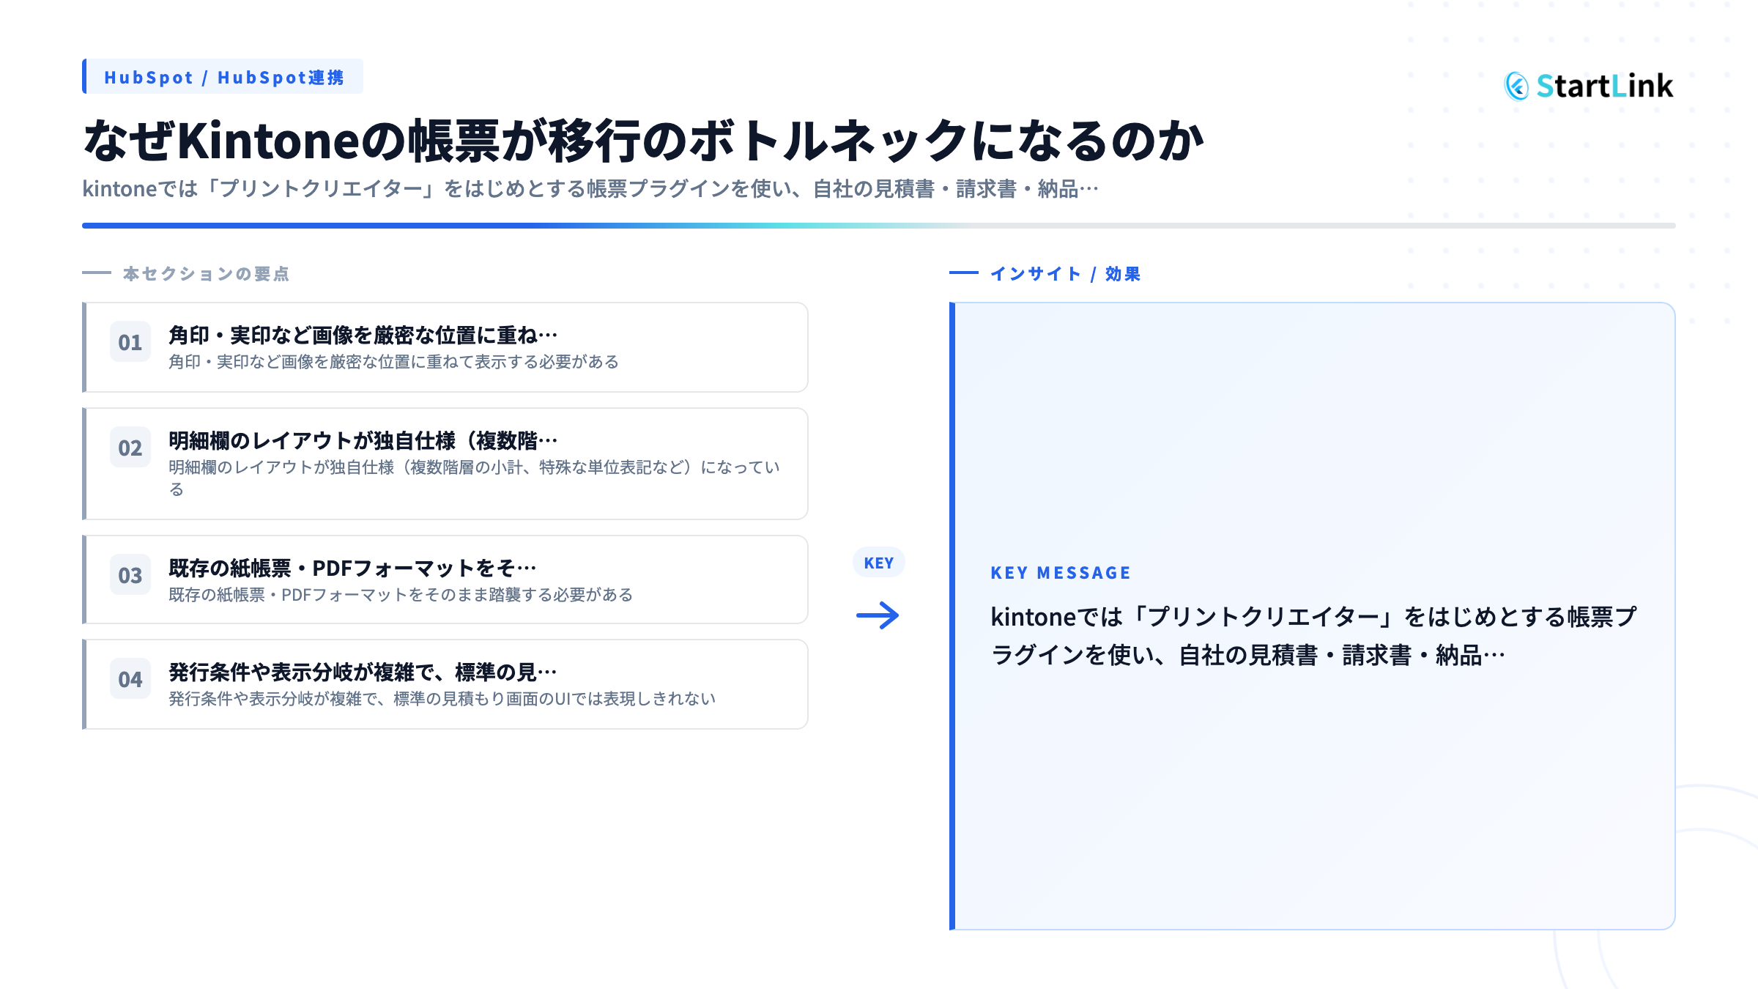1758x989 pixels.
Task: Click the blue arrow pointing to insight panel
Action: click(878, 615)
